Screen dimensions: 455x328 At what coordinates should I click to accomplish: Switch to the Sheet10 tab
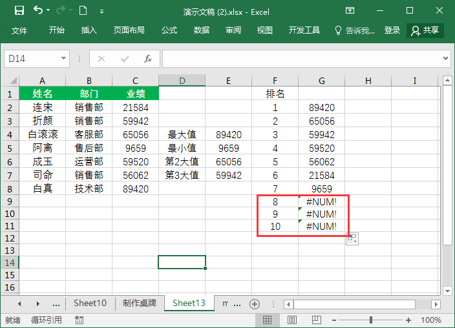[x=90, y=303]
